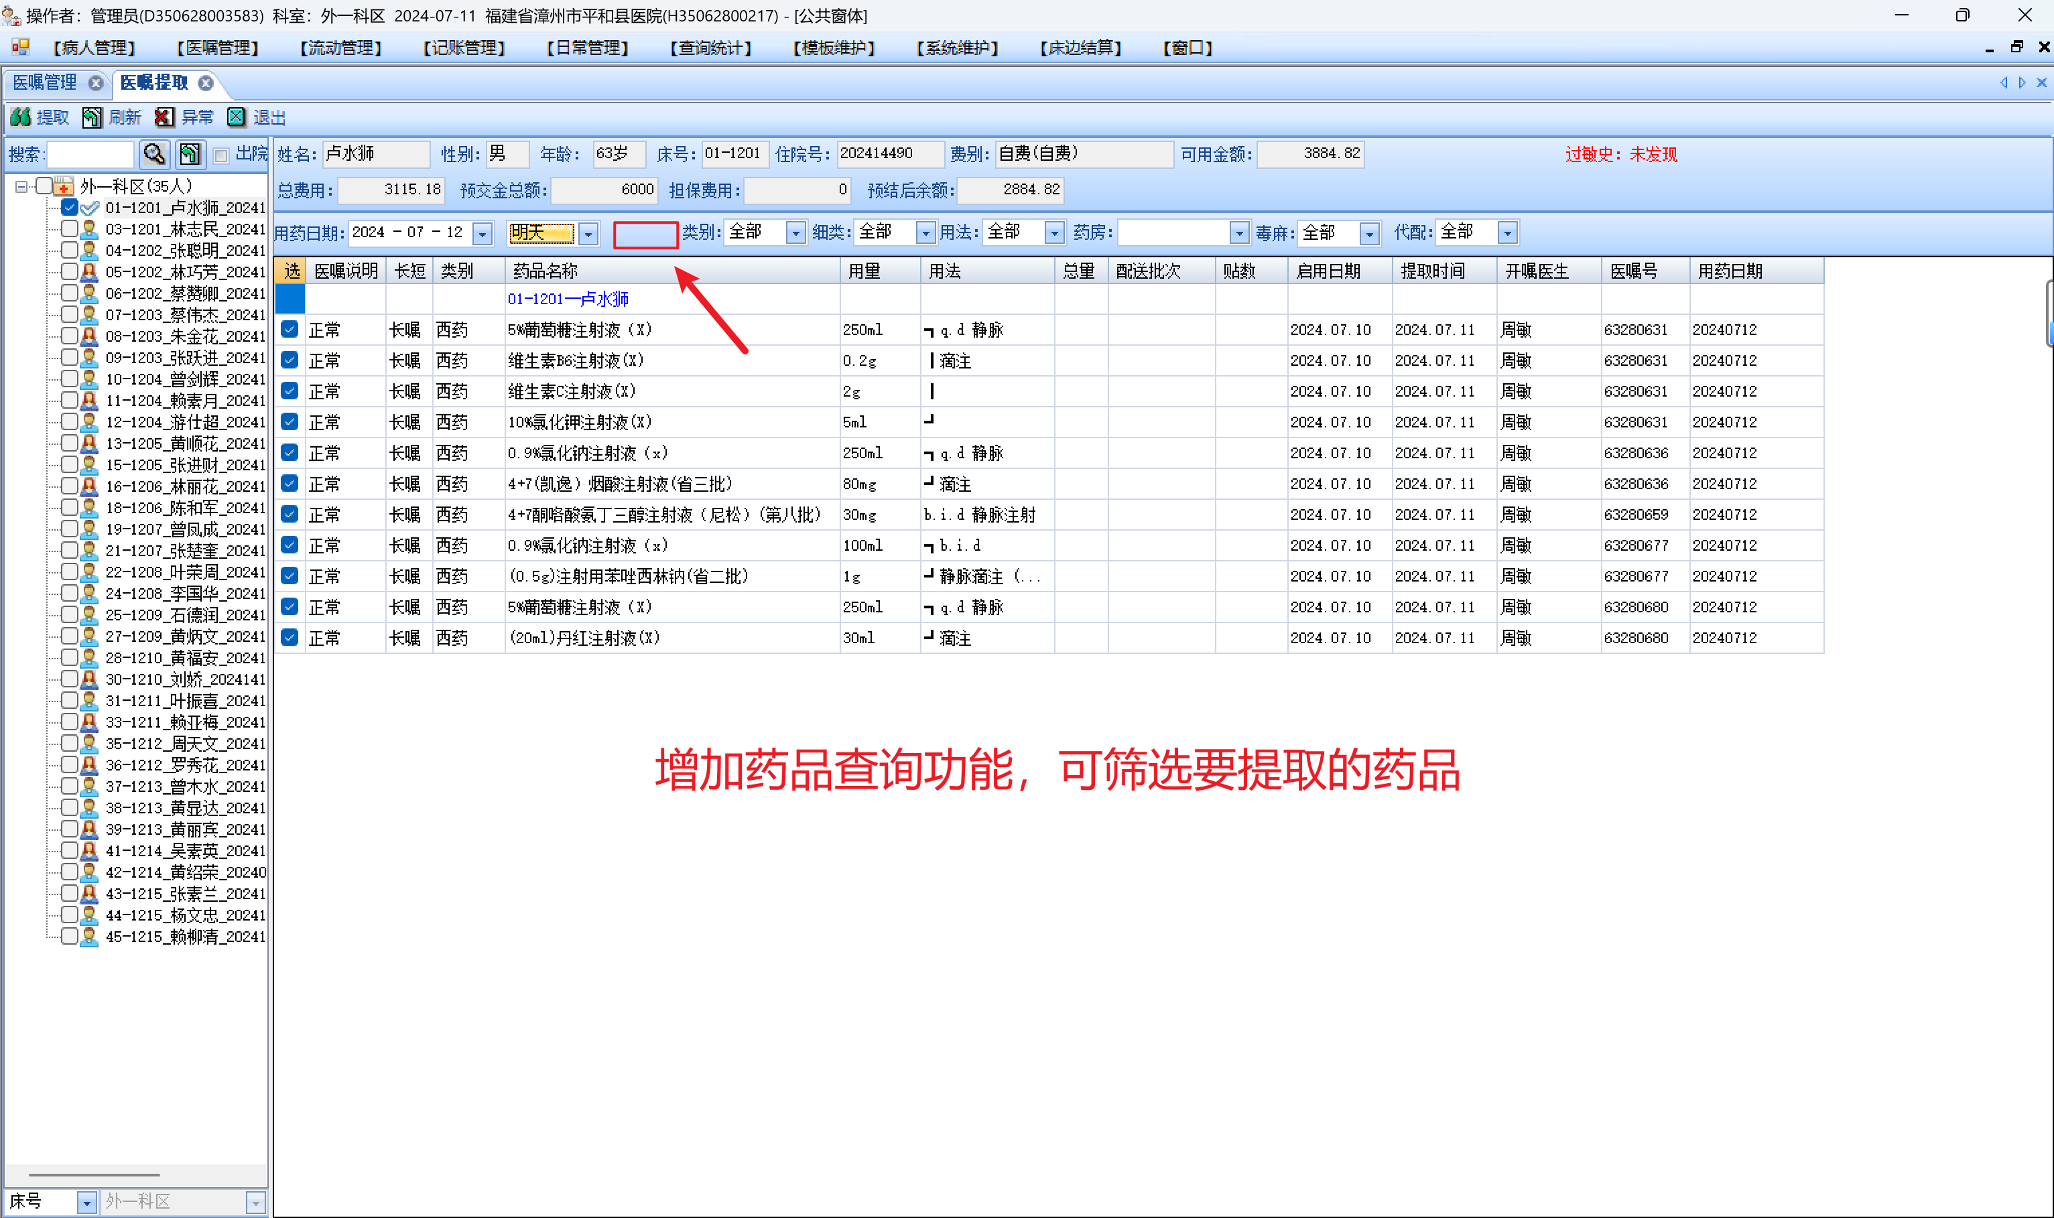The height and width of the screenshot is (1218, 2054).
Task: Click the 刷新 refresh toolbar icon
Action: (92, 117)
